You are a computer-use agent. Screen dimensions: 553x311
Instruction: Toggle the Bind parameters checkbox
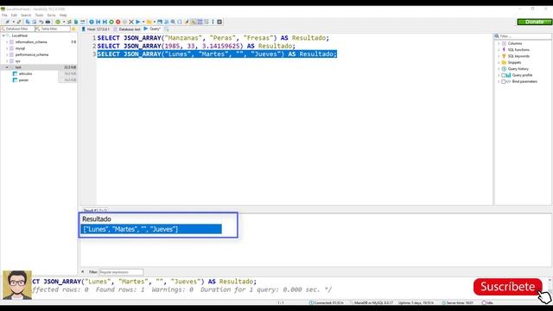click(504, 81)
